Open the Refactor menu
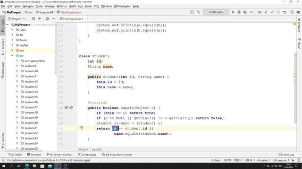Screen dimensions: 302x169 62,6
